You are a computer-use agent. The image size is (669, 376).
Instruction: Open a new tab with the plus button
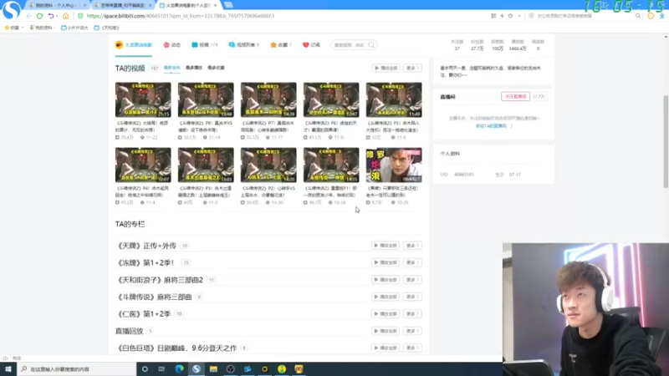click(228, 5)
